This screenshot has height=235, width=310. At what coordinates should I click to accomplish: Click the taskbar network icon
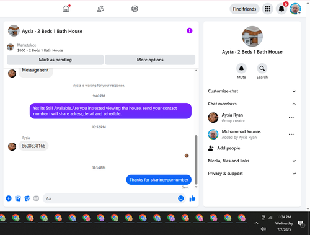tap(270, 218)
